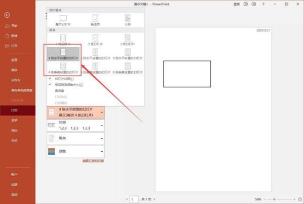Pick the 大纲 outline print layout
Image resolution: width=304 pixels, height=204 pixels.
pos(127,21)
